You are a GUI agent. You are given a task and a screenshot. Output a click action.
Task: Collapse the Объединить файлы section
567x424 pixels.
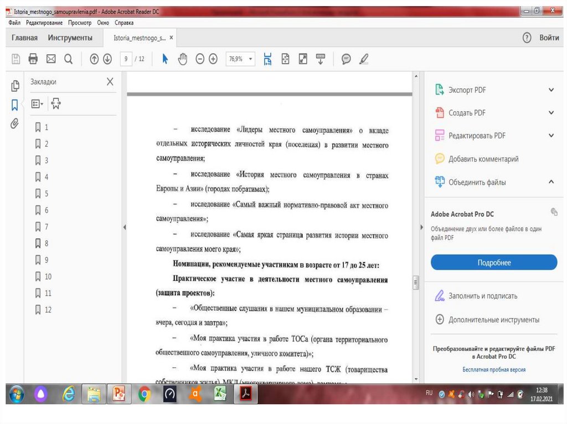(551, 182)
